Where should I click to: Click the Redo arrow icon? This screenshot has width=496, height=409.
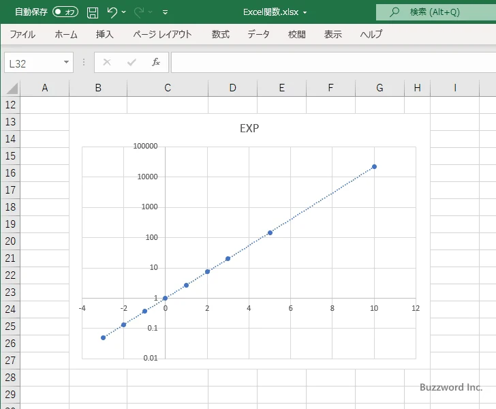pyautogui.click(x=139, y=12)
